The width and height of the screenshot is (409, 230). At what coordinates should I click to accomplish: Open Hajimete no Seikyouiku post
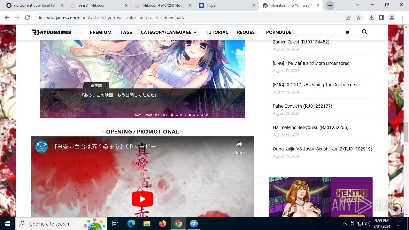pos(311,127)
